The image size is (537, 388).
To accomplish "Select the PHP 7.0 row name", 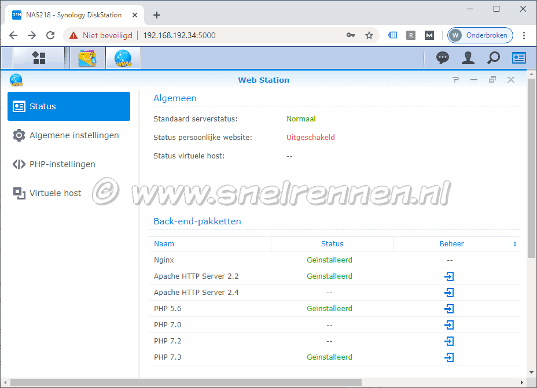I will [167, 325].
